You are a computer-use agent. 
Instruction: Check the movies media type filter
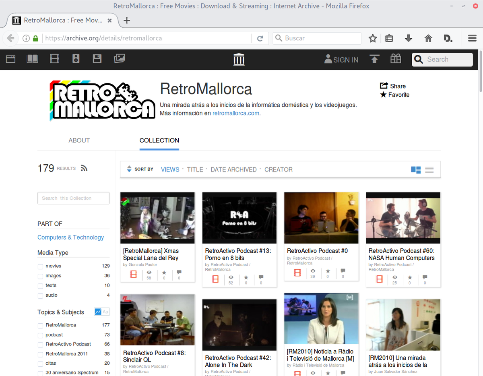click(40, 267)
